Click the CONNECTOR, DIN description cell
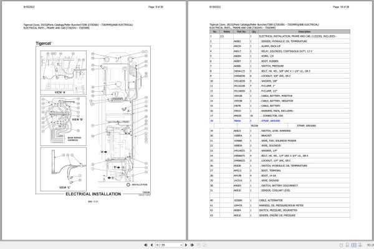The image size is (374, 249). [x=304, y=116]
